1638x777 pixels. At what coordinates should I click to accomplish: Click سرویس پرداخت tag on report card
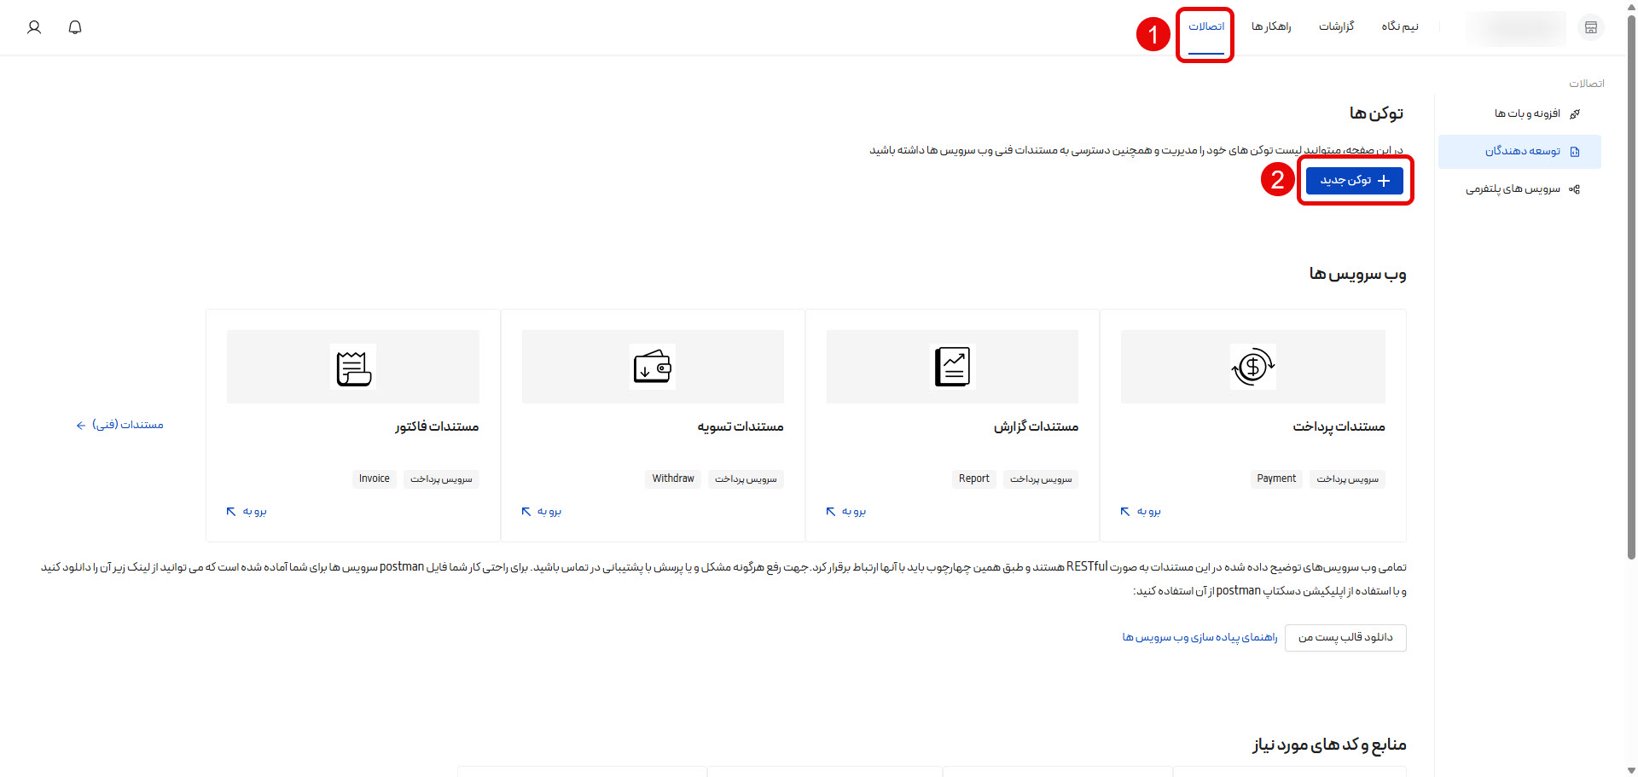tap(1041, 478)
